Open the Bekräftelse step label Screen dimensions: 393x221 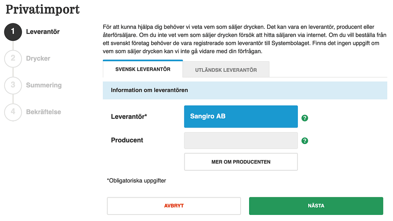44,112
